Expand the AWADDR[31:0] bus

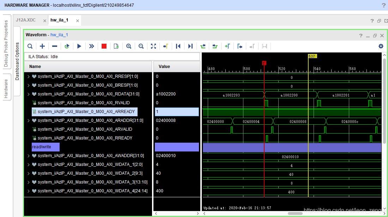29,156
